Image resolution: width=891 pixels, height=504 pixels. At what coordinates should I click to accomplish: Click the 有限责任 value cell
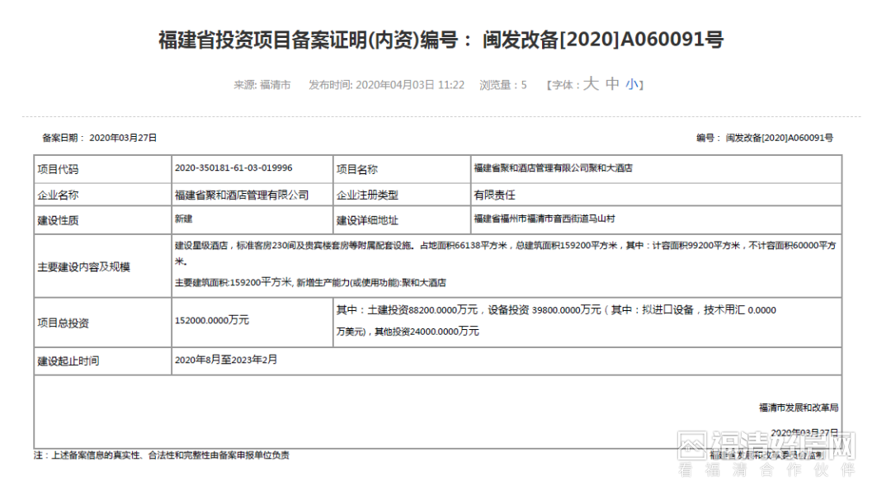(x=657, y=195)
